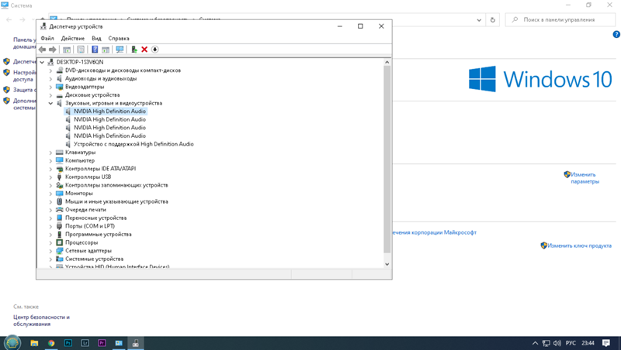Select Переносные устройства entry
Screen dimensions: 621x350
[x=95, y=218]
